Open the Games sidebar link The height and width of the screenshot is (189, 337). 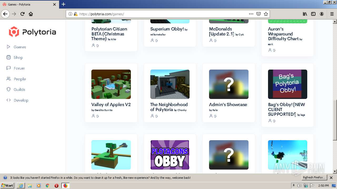click(20, 47)
